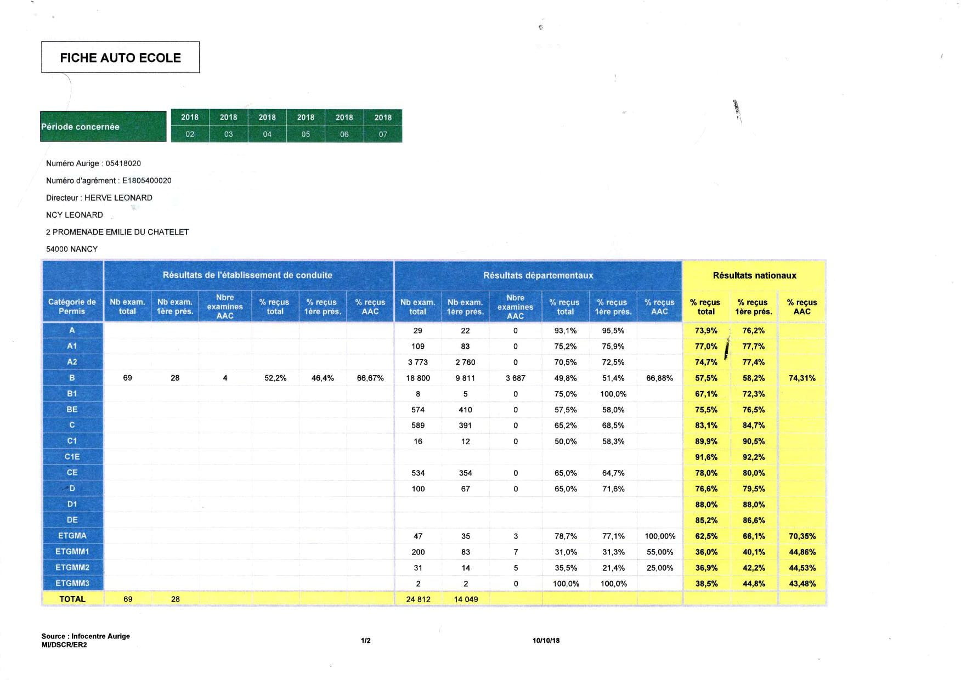This screenshot has width=961, height=680.
Task: Click the 2018 07 period cell
Action: click(383, 126)
